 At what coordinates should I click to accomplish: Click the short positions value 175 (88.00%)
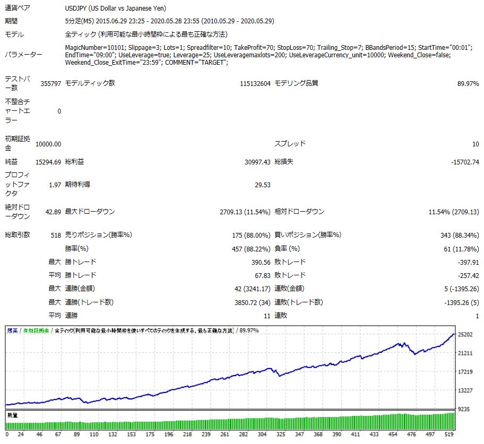click(x=251, y=236)
